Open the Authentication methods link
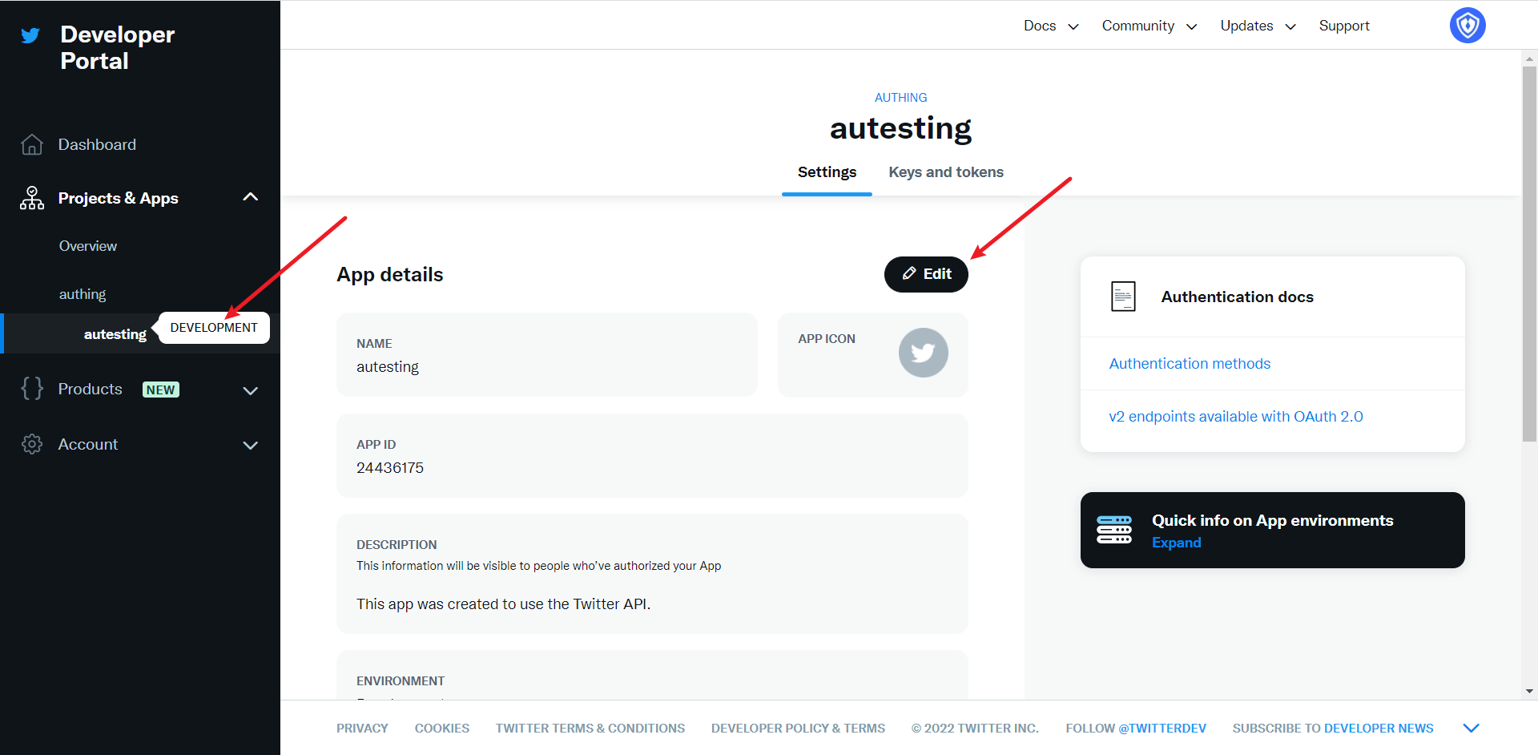 coord(1190,364)
